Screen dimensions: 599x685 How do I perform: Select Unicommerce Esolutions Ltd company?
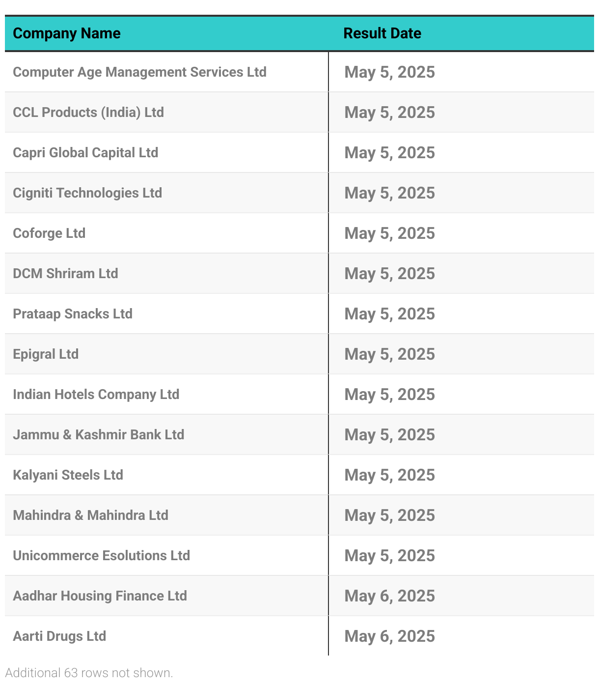pos(102,556)
